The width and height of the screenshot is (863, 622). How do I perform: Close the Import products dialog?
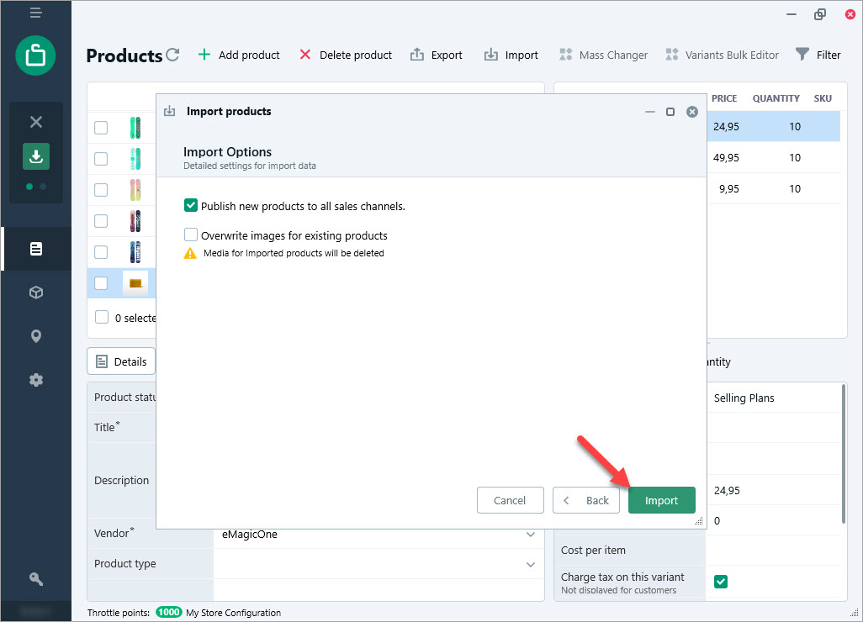(x=692, y=112)
